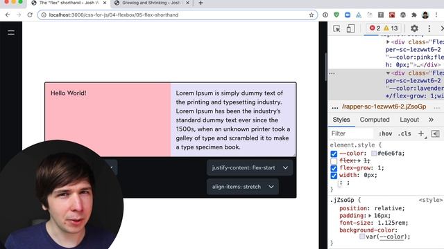Switch to the Computed tab
This screenshot has width=444, height=249.
375,120
